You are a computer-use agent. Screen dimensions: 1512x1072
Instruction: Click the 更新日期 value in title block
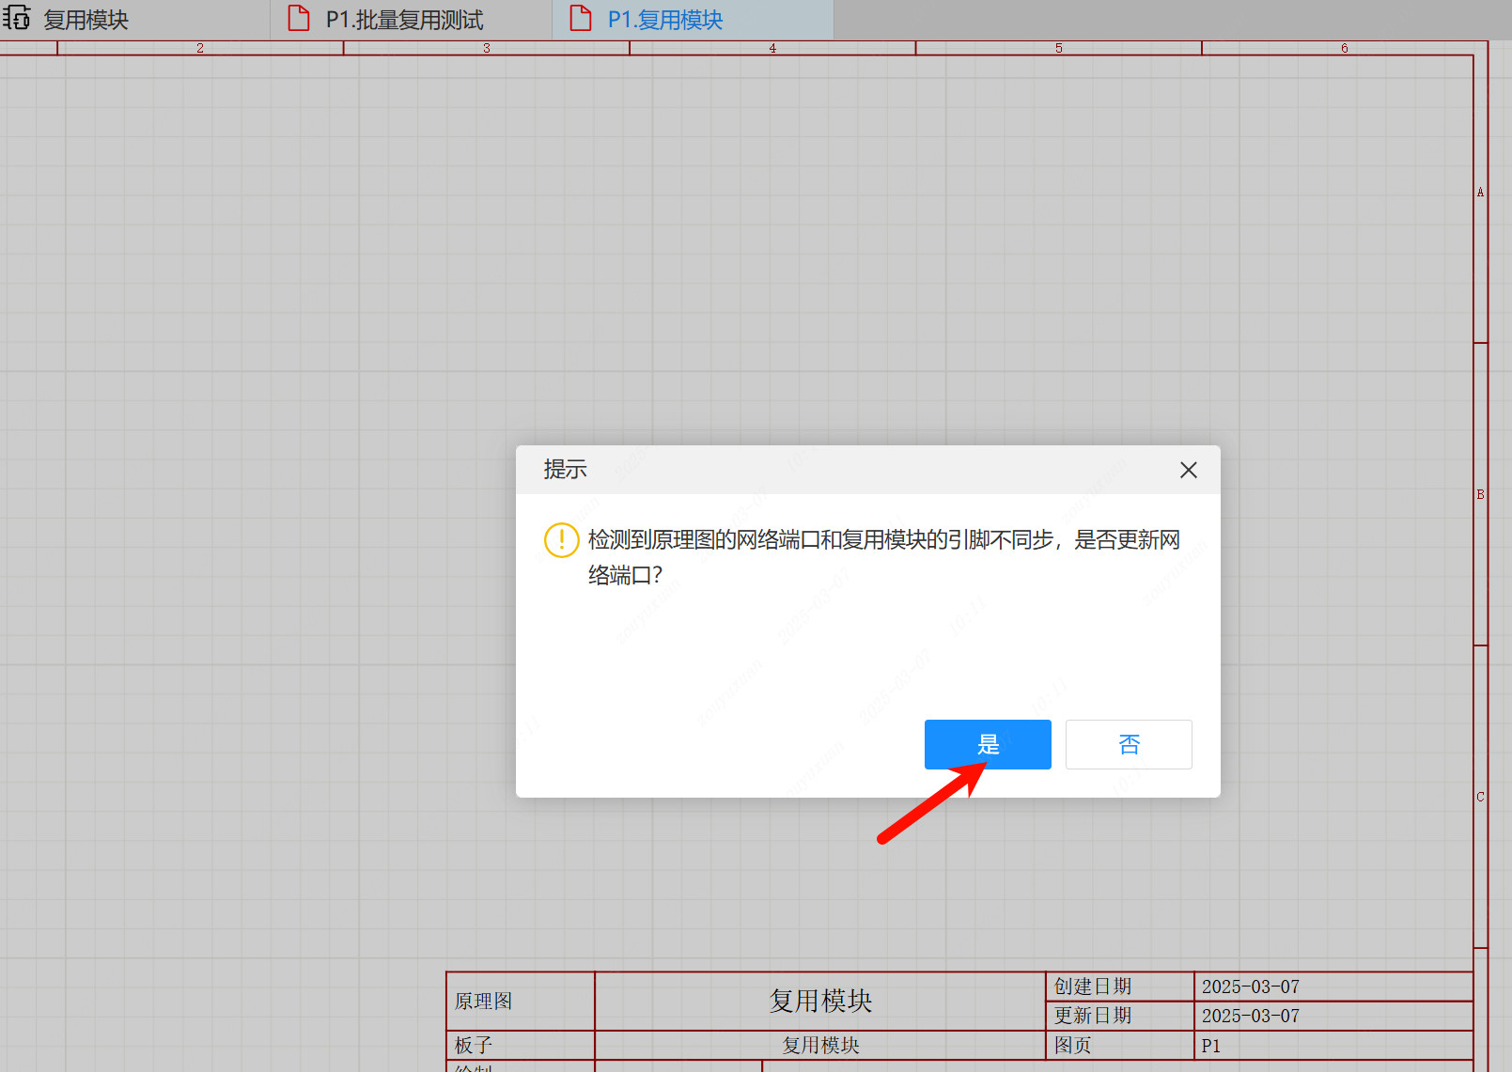[1250, 1016]
